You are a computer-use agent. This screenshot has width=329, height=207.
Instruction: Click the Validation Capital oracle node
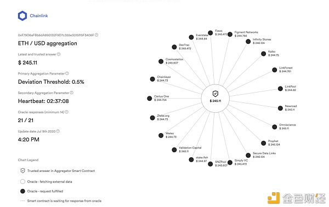click(174, 150)
